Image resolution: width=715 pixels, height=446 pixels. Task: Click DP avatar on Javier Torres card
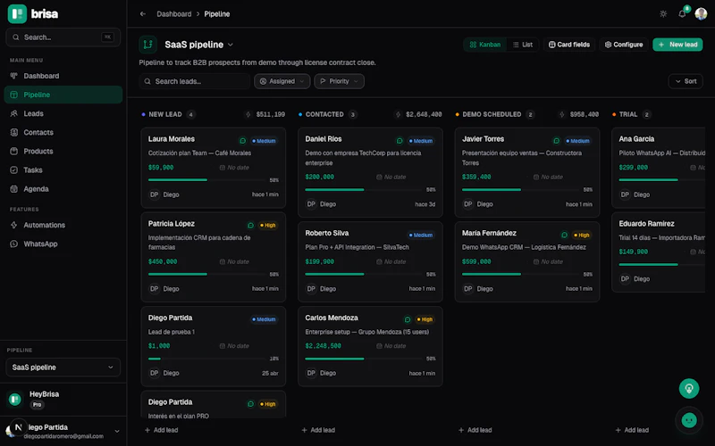pos(468,204)
